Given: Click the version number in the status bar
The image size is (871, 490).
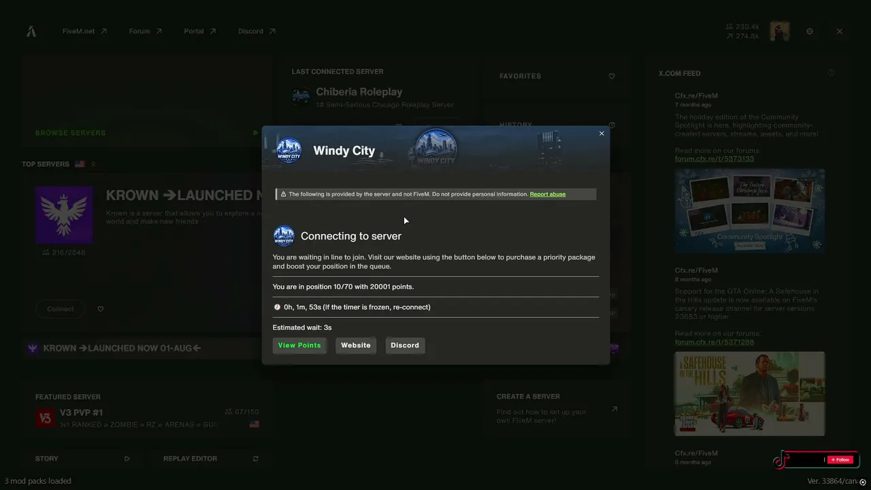Looking at the screenshot, I should [x=833, y=481].
